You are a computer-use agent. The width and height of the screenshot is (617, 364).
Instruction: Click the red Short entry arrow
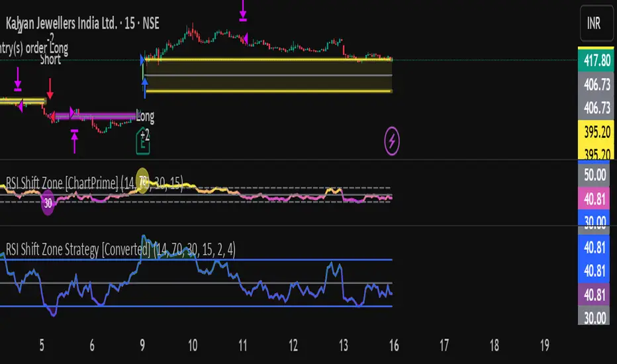tap(50, 89)
